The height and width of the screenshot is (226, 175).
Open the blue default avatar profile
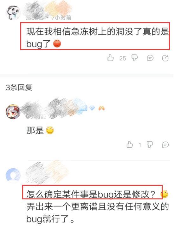pyautogui.click(x=13, y=175)
